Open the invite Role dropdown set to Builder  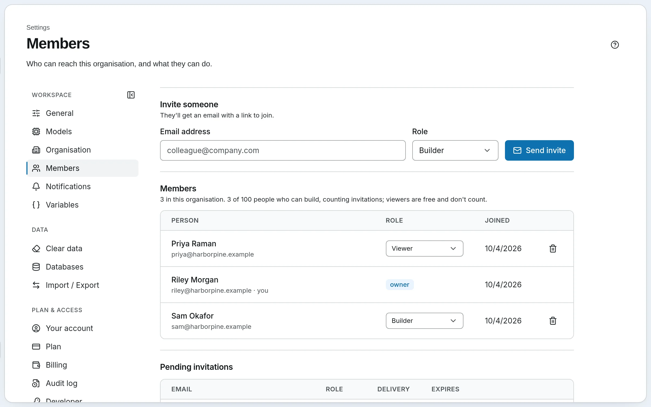(455, 150)
